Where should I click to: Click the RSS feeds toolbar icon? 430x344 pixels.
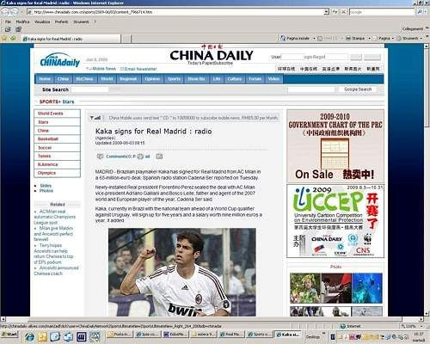[x=320, y=38]
